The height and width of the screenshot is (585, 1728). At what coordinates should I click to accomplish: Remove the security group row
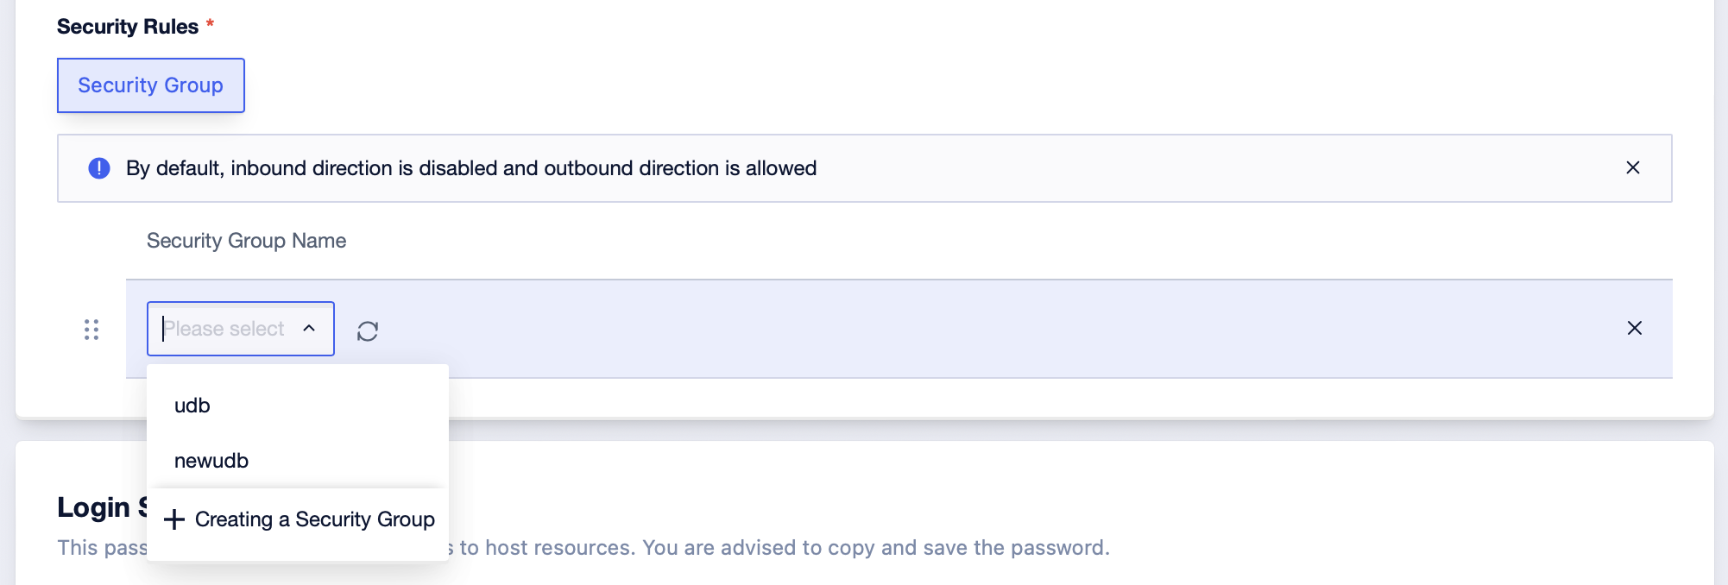pos(1635,328)
